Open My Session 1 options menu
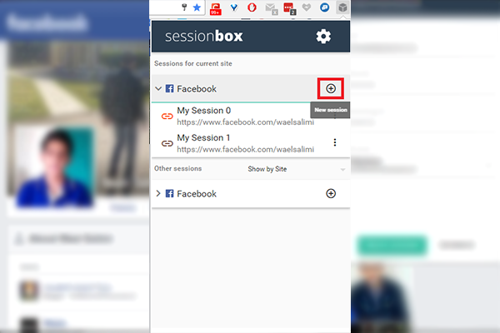Image resolution: width=500 pixels, height=333 pixels. pyautogui.click(x=335, y=142)
